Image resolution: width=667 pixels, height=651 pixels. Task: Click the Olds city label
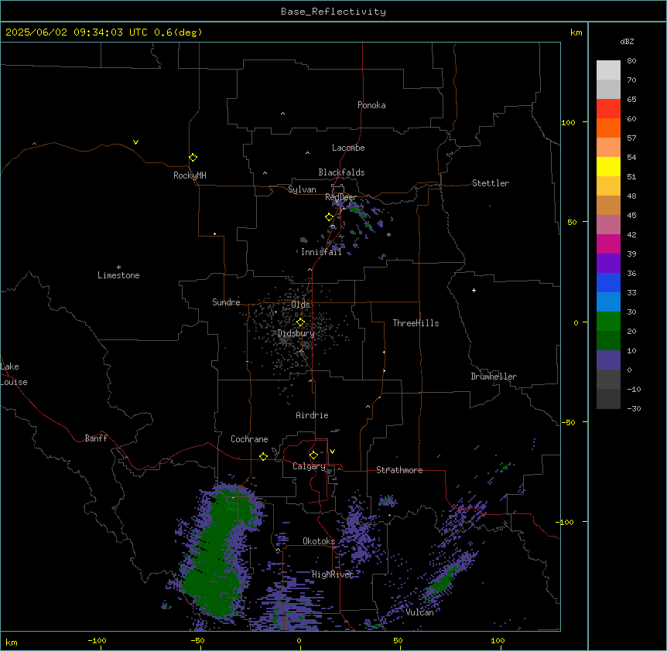click(x=300, y=305)
